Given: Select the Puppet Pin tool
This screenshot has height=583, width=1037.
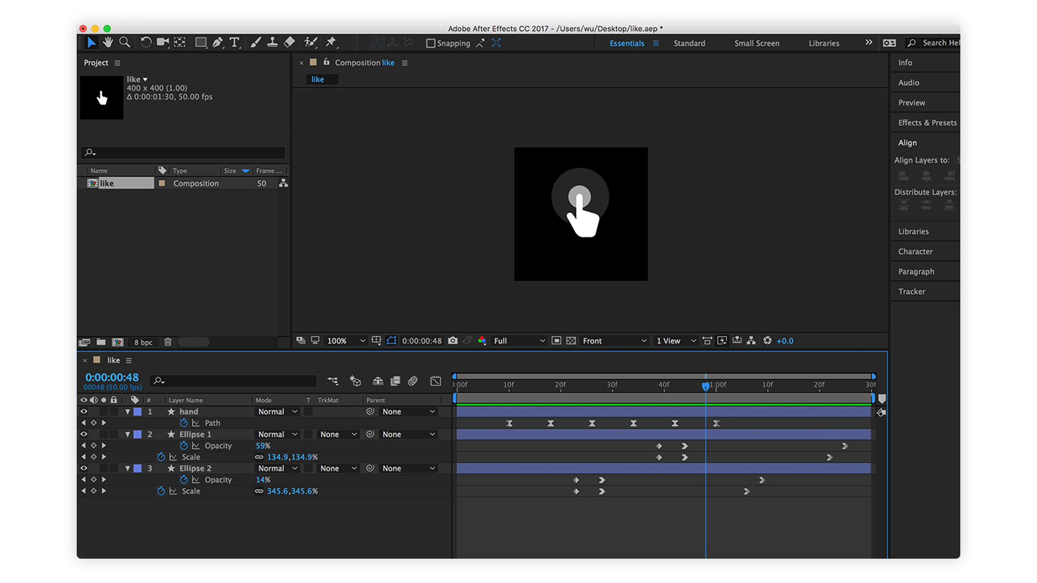Looking at the screenshot, I should [x=331, y=43].
